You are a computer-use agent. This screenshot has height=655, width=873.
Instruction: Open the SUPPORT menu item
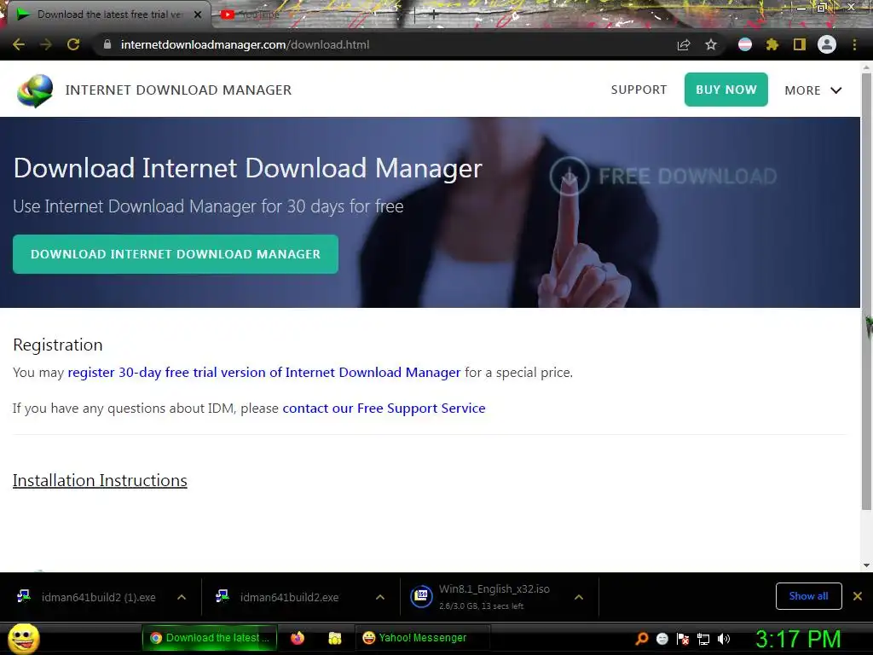pyautogui.click(x=639, y=90)
